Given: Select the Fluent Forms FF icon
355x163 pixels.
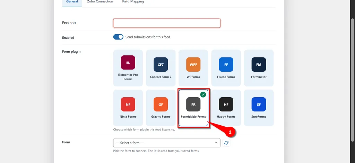Looking at the screenshot, I should (226, 64).
